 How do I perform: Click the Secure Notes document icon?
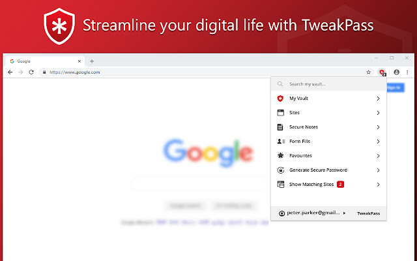point(280,127)
